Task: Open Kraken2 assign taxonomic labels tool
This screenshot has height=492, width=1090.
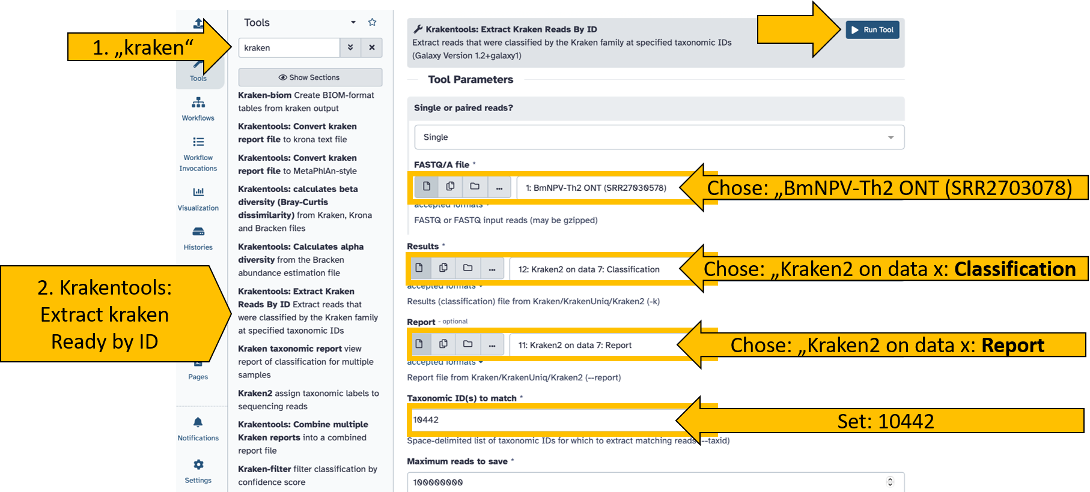Action: [308, 400]
